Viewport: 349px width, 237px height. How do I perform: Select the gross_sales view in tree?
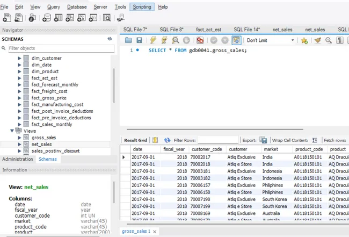[43, 138]
